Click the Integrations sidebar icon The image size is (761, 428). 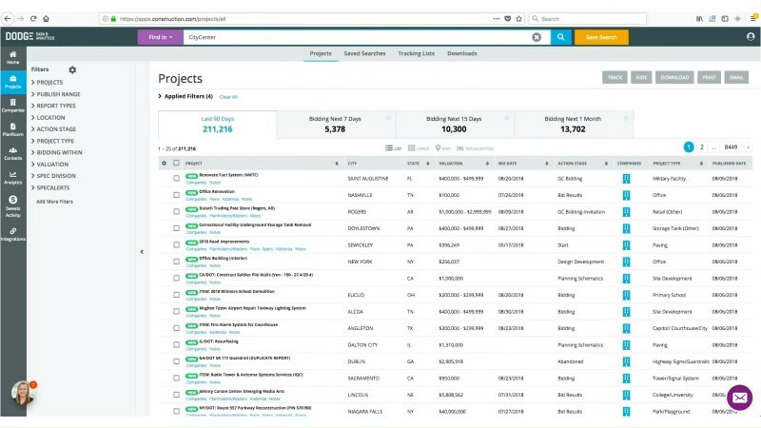(x=12, y=233)
